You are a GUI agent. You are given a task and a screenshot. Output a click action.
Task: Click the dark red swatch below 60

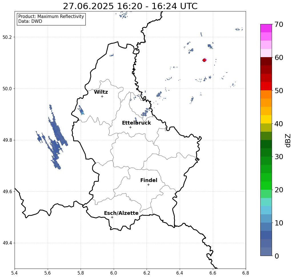(x=266, y=61)
